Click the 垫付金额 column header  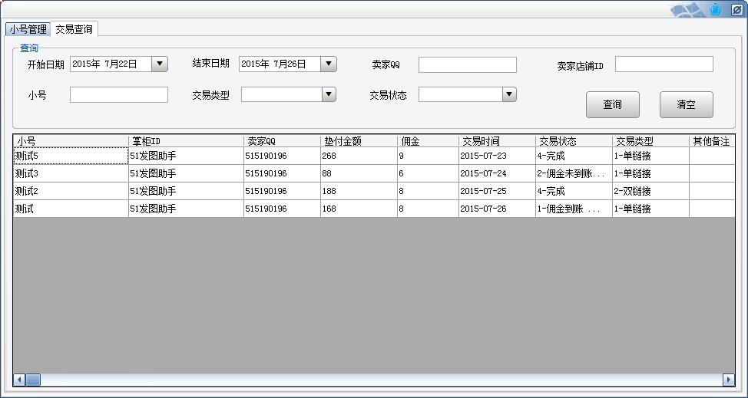coord(359,141)
